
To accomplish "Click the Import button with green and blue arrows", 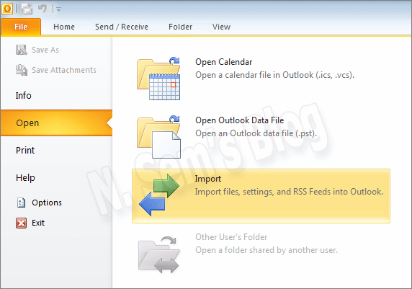I will (x=261, y=196).
